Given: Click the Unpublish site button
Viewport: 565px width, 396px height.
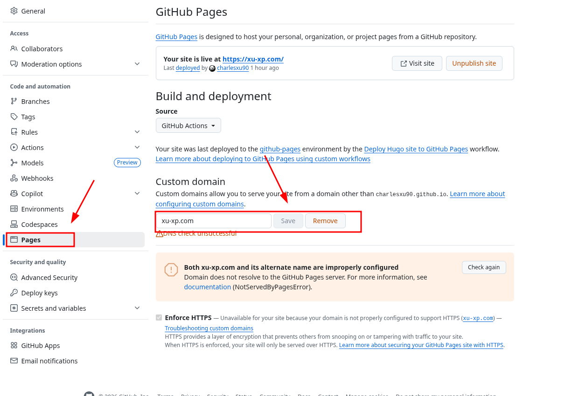Looking at the screenshot, I should click(x=474, y=63).
